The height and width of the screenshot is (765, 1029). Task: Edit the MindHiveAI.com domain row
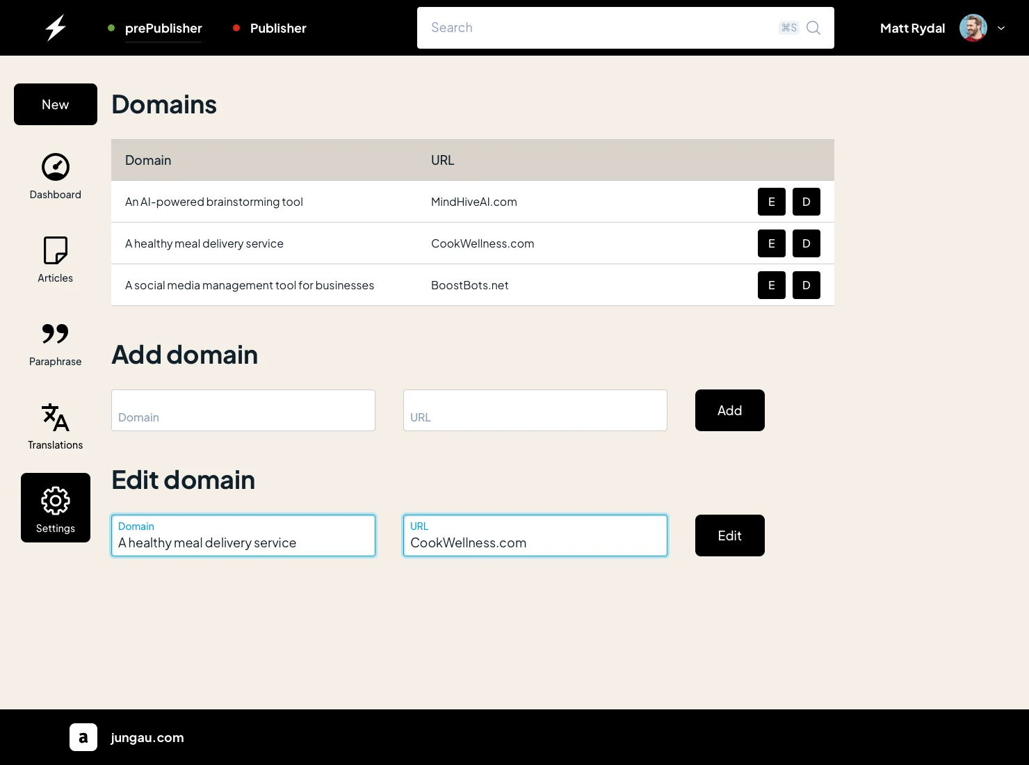pos(771,202)
